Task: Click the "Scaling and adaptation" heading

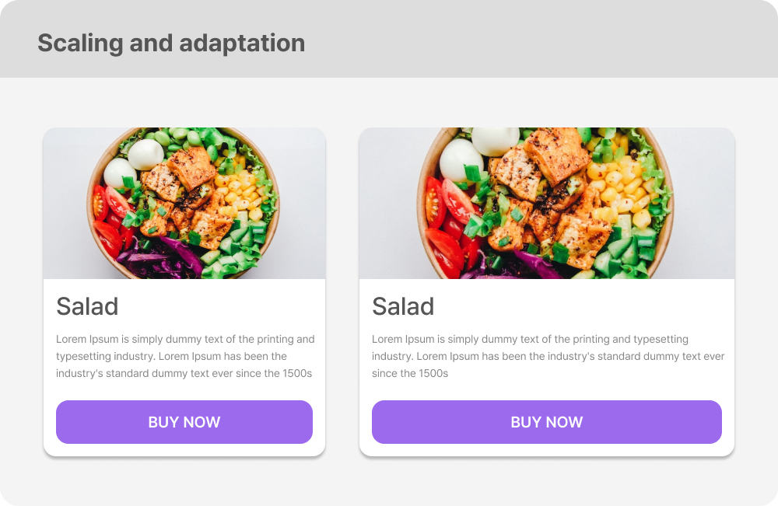Action: click(171, 43)
